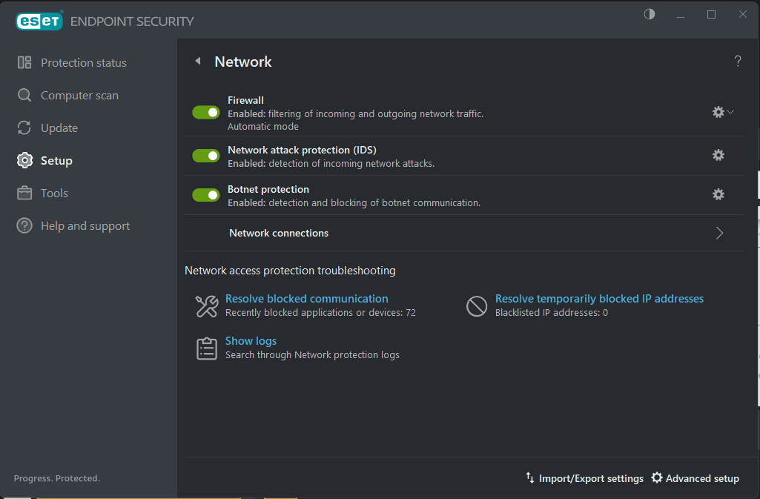
Task: Click the Tools briefcase icon
Action: [24, 193]
